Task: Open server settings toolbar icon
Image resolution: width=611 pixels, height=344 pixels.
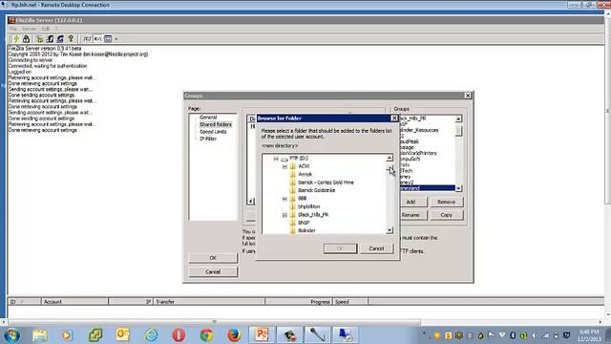Action: (x=39, y=38)
